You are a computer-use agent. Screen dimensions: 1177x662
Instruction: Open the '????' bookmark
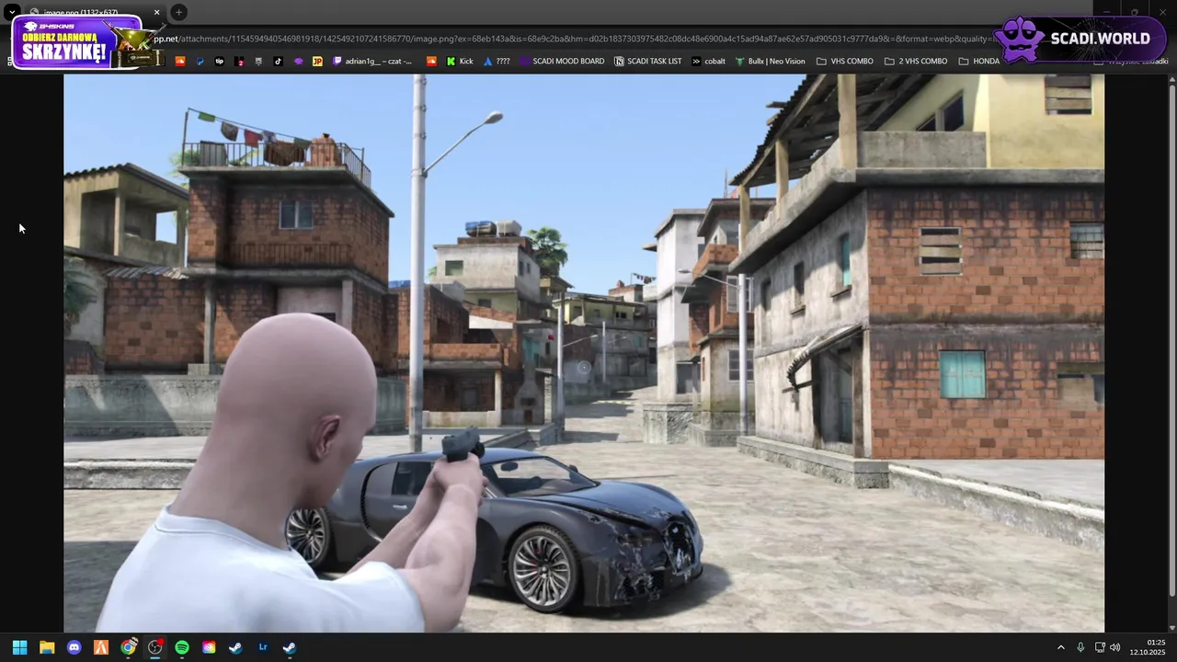[x=497, y=62]
